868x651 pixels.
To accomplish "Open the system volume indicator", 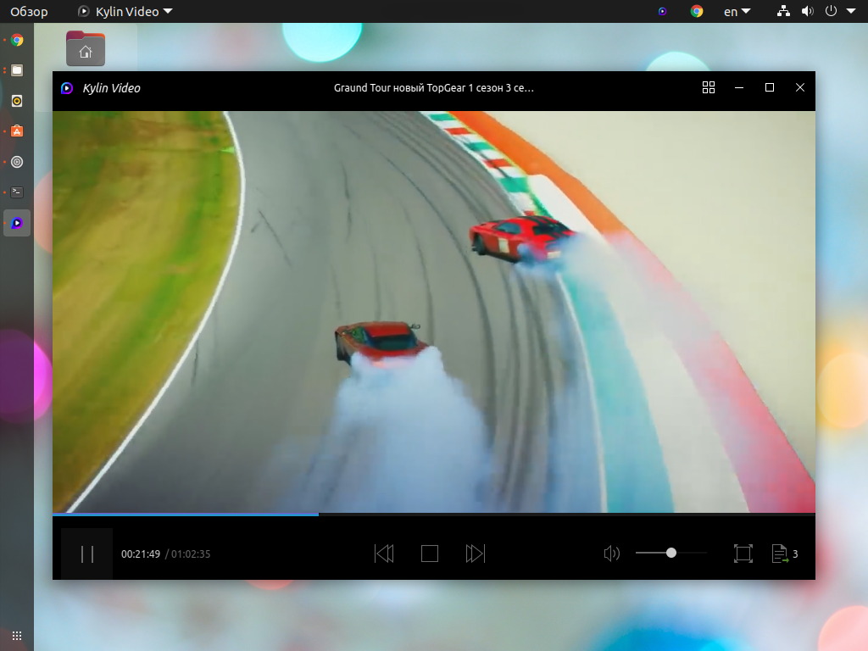I will click(x=808, y=11).
